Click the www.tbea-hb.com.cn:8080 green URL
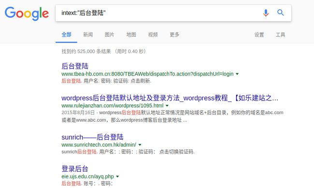 click(147, 74)
